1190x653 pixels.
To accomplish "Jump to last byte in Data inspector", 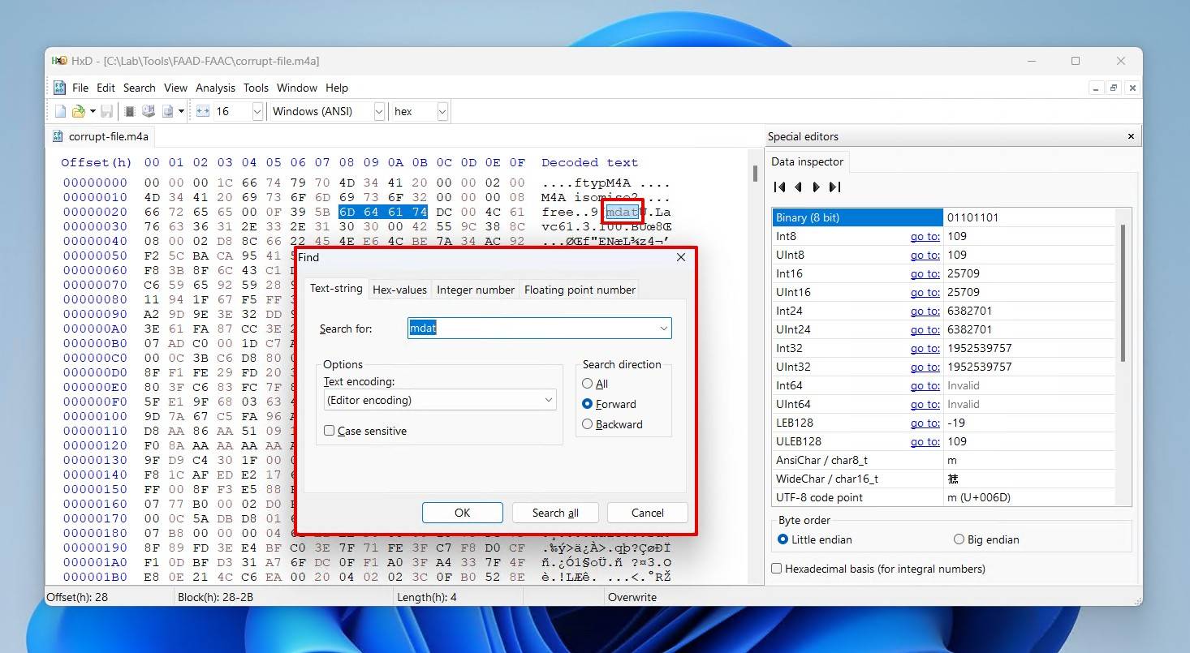I will point(834,187).
